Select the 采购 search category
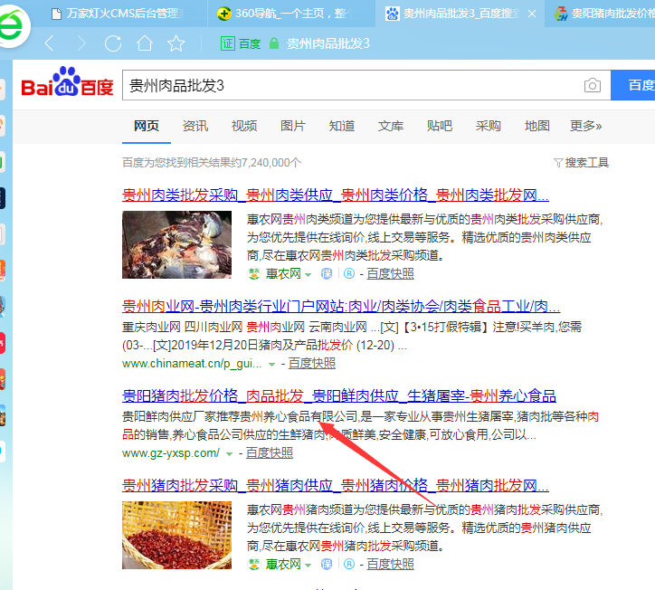655x590 pixels. pos(488,126)
